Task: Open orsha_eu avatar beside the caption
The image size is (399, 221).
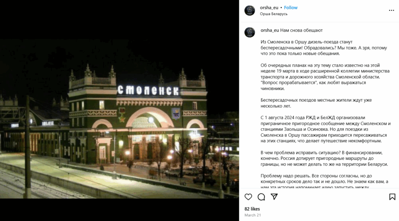Action: click(x=250, y=32)
